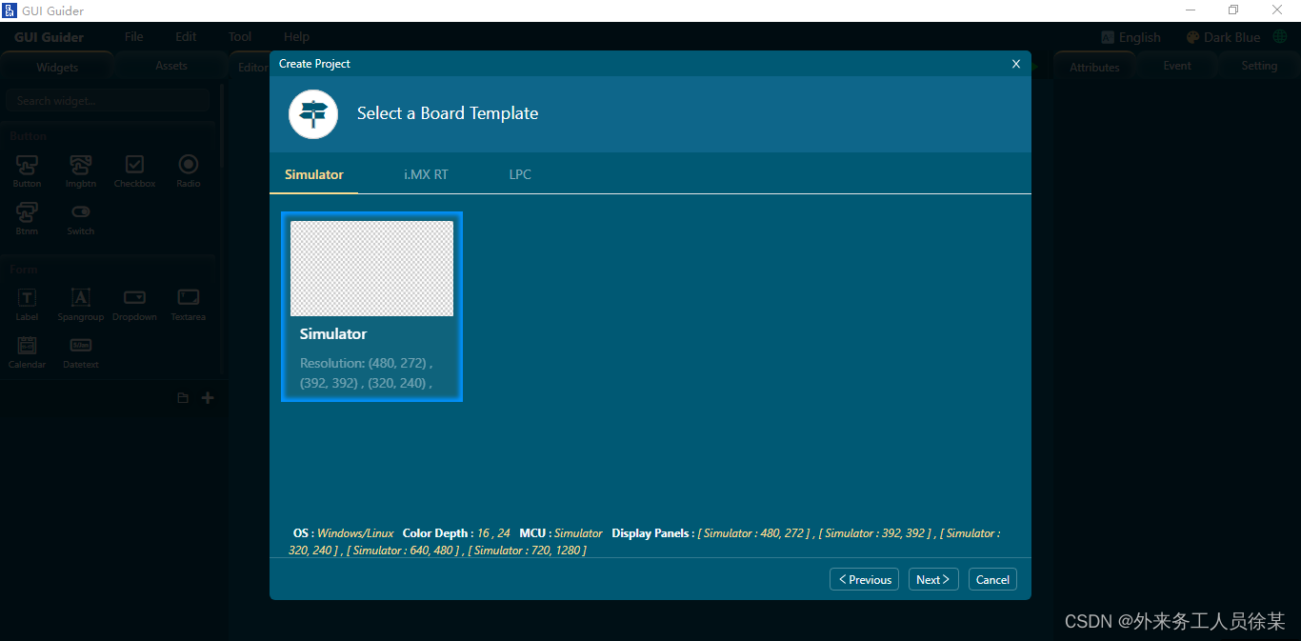Click the "Form" section header in widgets

pyautogui.click(x=24, y=270)
